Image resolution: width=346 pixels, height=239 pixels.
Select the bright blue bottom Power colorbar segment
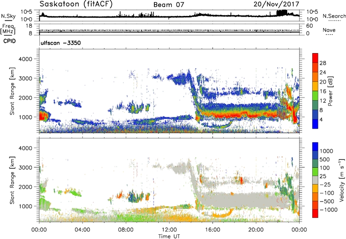coord(315,124)
